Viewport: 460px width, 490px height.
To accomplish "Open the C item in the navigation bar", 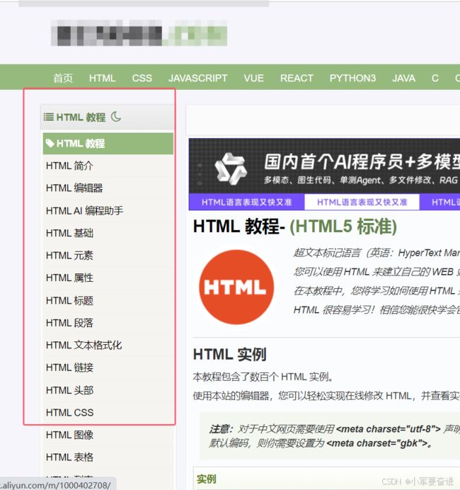I will (435, 78).
